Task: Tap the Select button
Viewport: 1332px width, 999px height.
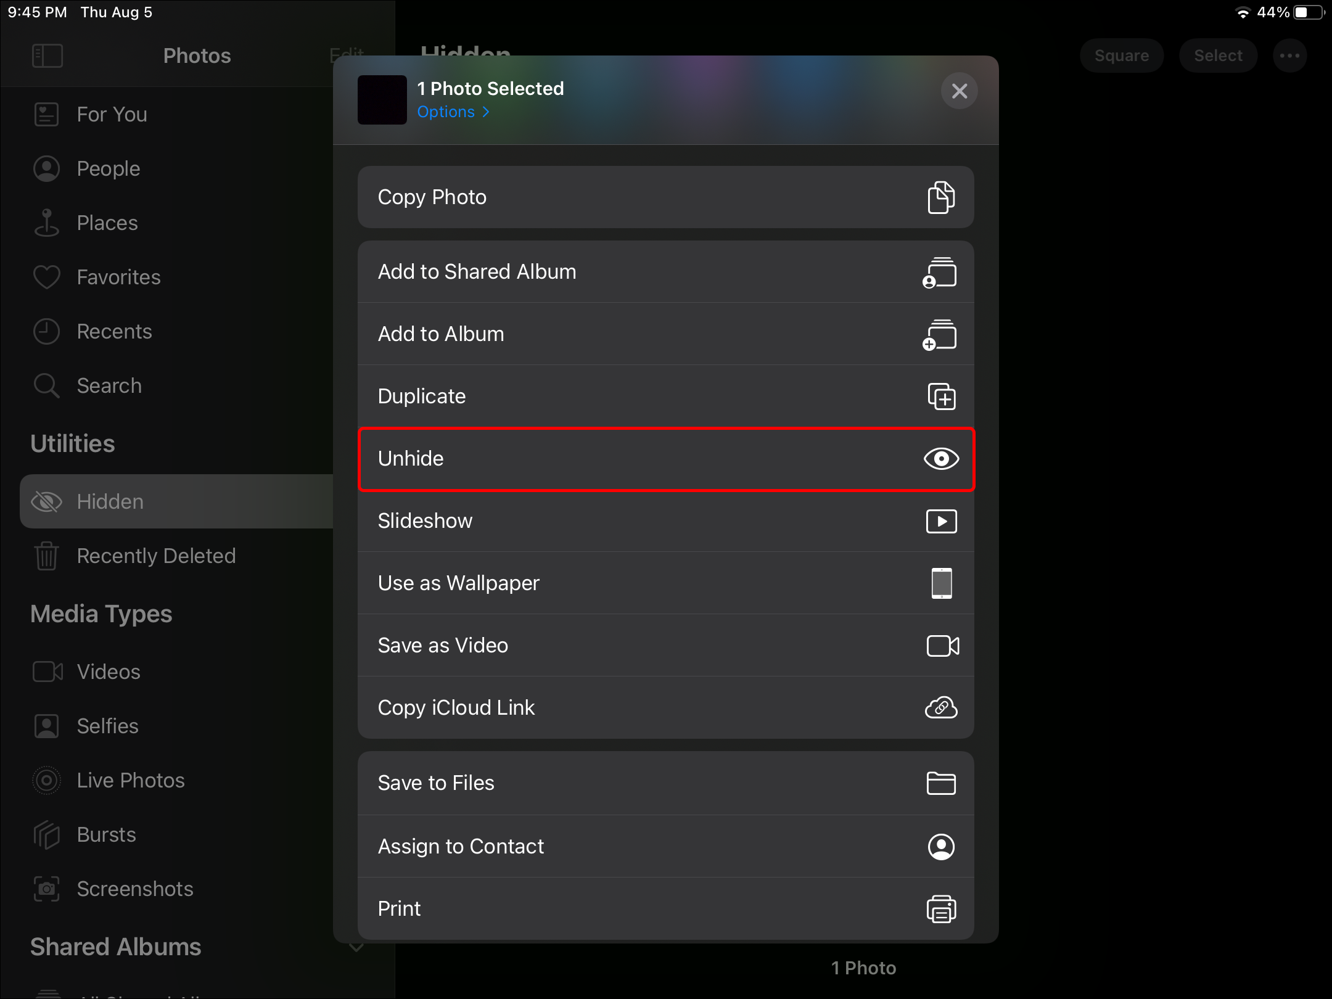Action: (1218, 55)
